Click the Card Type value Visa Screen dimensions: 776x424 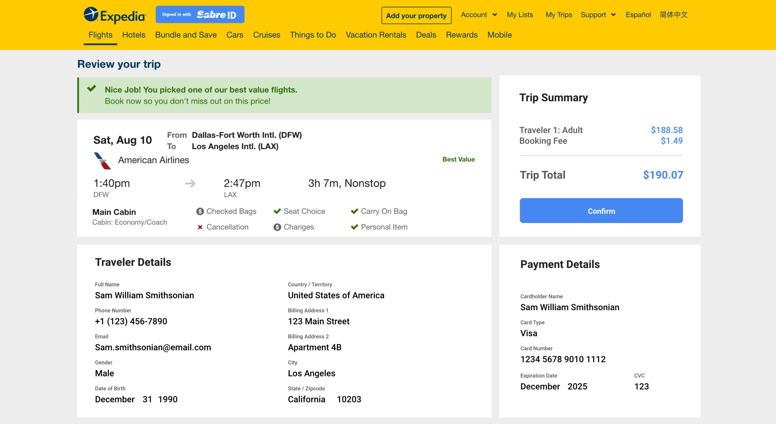click(529, 333)
